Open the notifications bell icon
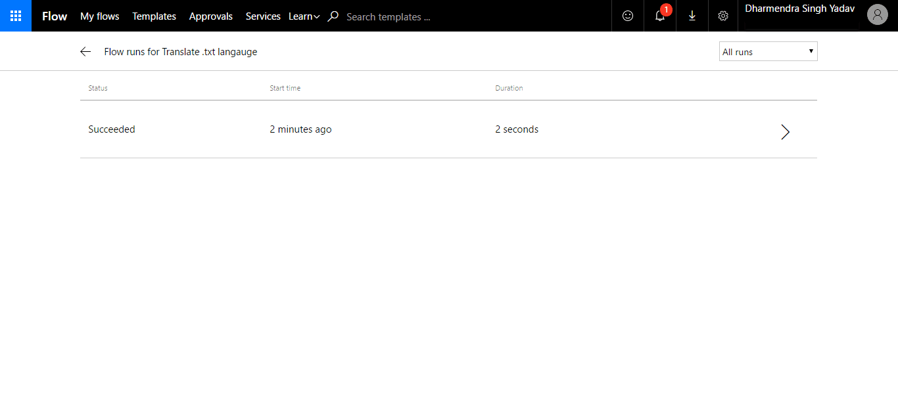The width and height of the screenshot is (898, 419). pyautogui.click(x=660, y=16)
